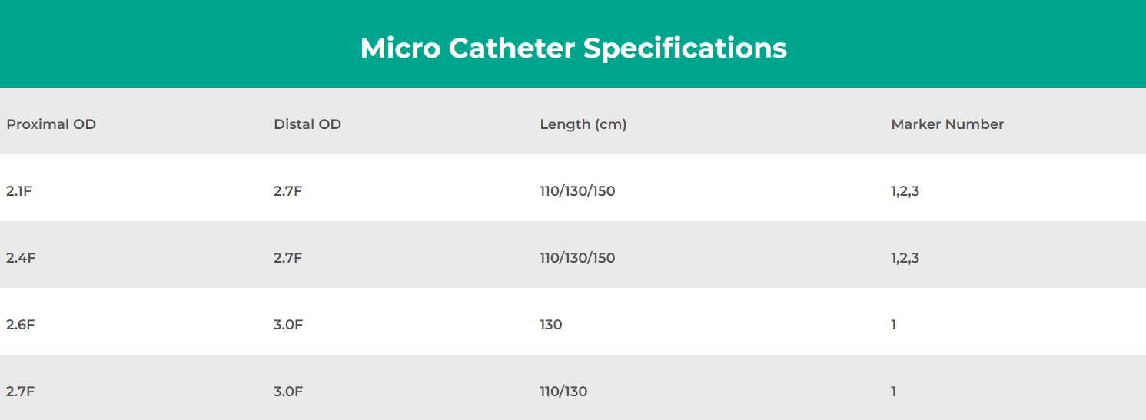This screenshot has height=420, width=1146.
Task: Select marker number in the 110/130 row
Action: [894, 392]
